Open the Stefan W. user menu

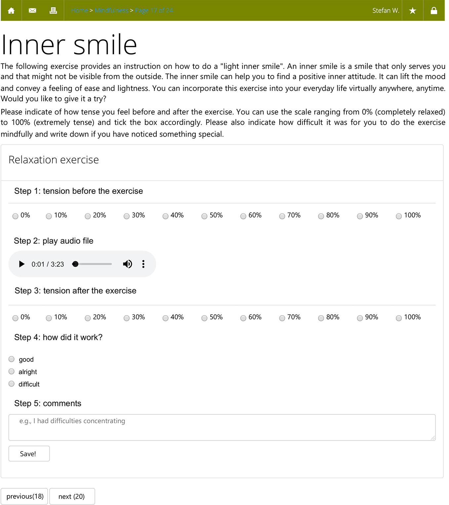point(386,11)
